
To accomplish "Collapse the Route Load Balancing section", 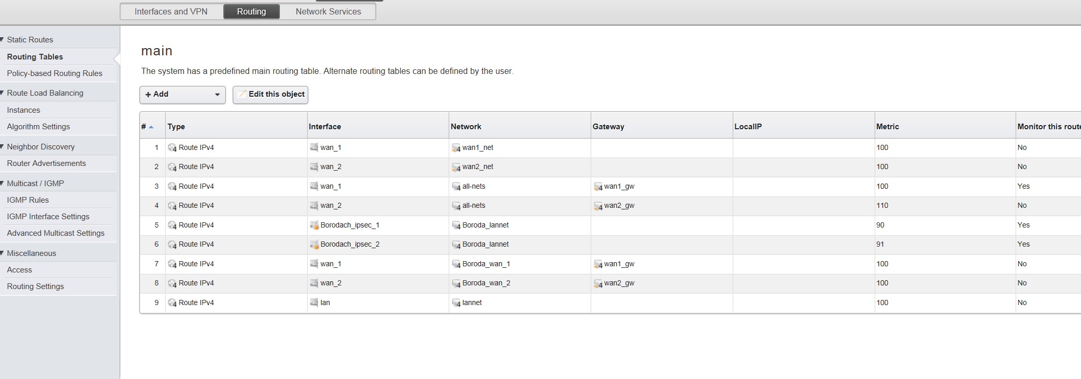I will click(3, 93).
